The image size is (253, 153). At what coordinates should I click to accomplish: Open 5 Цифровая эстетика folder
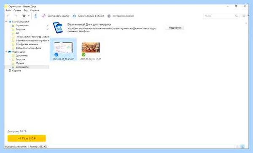click(x=27, y=44)
